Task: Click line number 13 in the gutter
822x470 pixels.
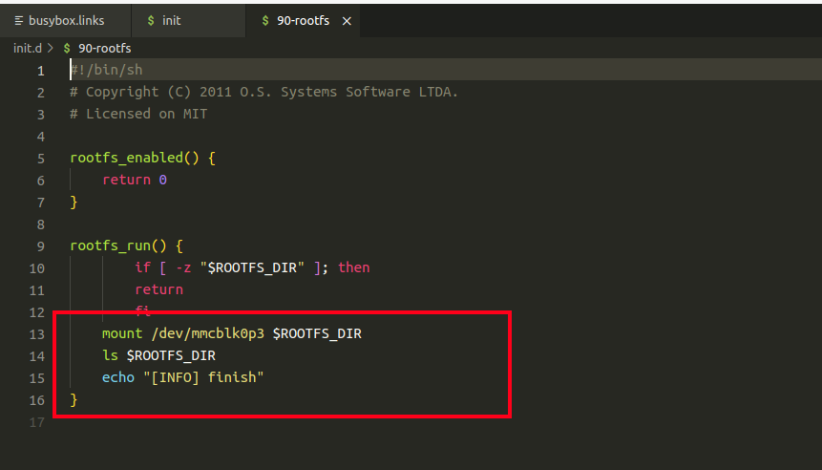Action: (x=37, y=334)
